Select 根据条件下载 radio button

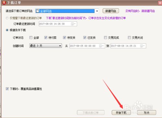pyautogui.click(x=7, y=30)
